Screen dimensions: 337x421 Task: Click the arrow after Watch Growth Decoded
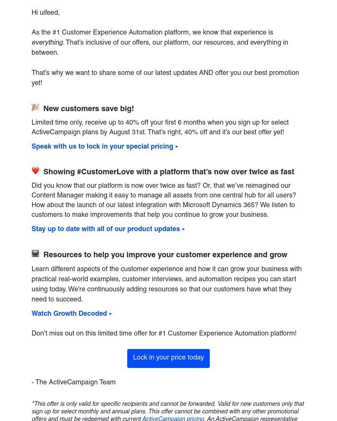pos(111,314)
